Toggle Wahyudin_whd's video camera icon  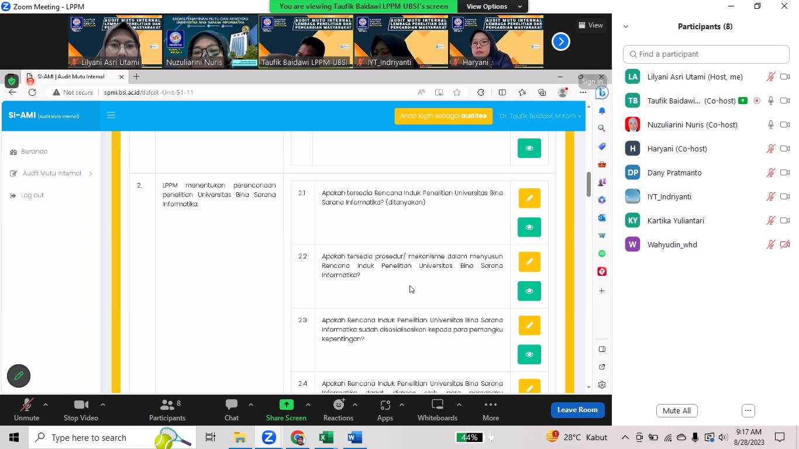[x=785, y=244]
